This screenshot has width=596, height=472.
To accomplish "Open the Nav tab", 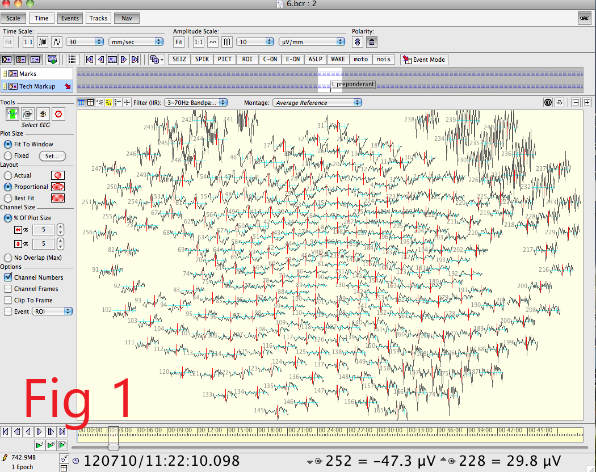I will (x=127, y=18).
